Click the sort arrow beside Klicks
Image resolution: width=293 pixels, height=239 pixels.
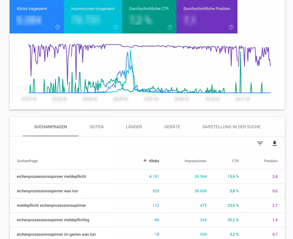point(145,160)
